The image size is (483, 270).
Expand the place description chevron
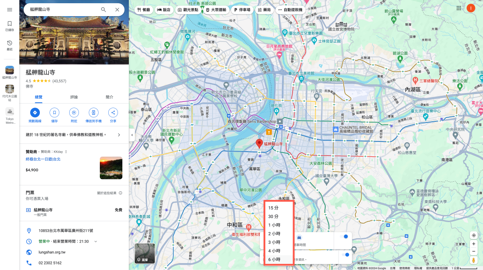119,135
